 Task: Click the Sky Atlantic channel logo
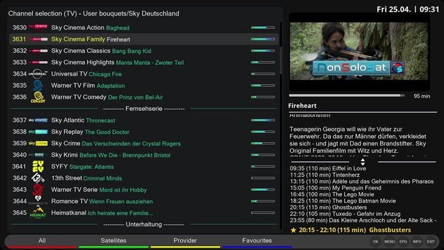[x=38, y=120]
